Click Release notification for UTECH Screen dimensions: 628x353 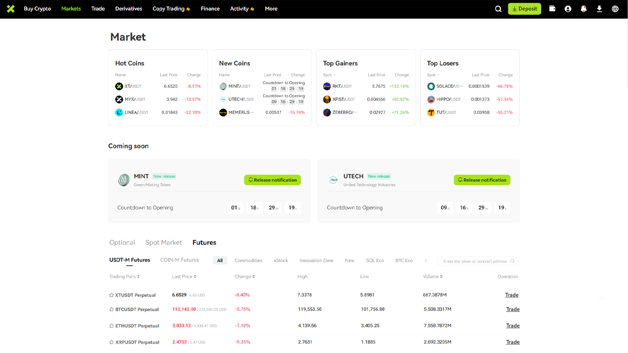pyautogui.click(x=481, y=180)
